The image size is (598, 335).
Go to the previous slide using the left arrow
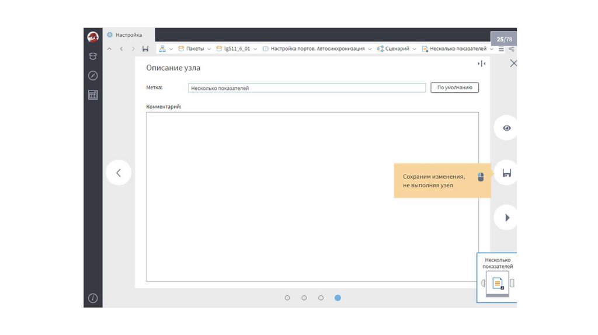[119, 173]
